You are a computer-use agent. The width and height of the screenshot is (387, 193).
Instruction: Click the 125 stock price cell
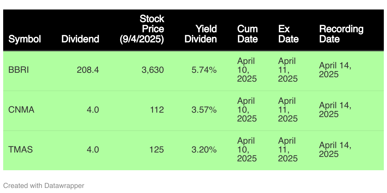click(157, 149)
